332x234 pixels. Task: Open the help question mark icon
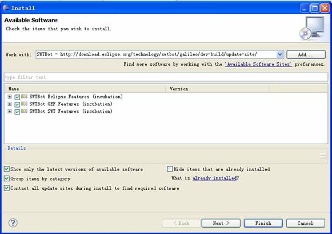(x=13, y=223)
